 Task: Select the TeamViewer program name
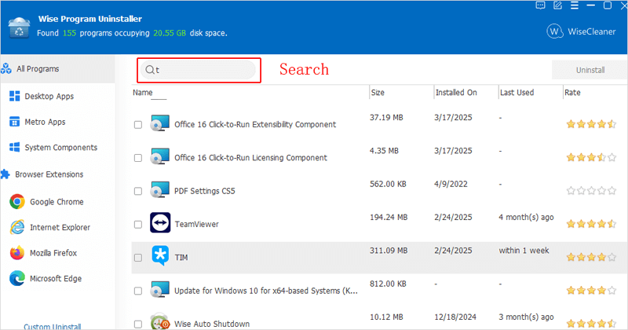click(x=197, y=224)
